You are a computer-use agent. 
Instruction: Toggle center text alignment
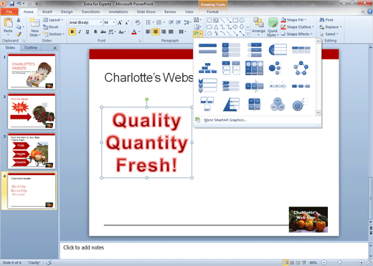click(156, 31)
